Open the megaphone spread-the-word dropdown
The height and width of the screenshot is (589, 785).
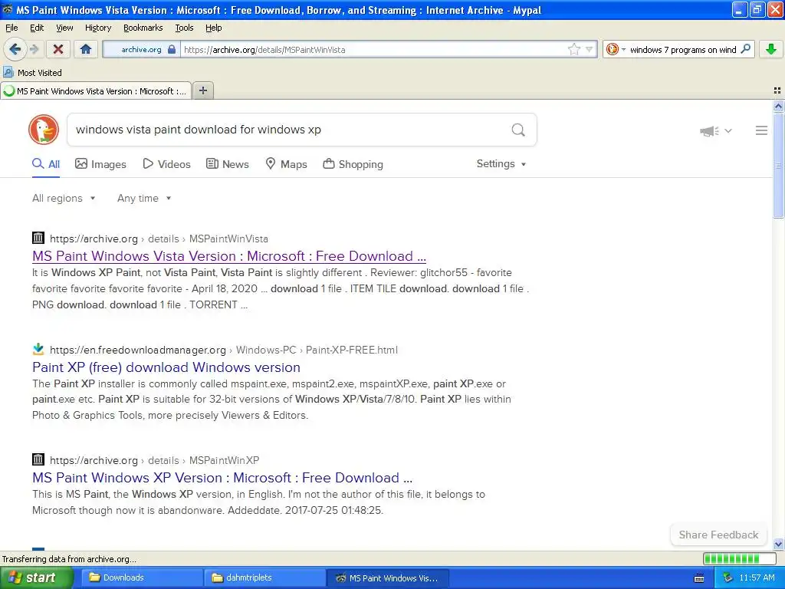[716, 130]
